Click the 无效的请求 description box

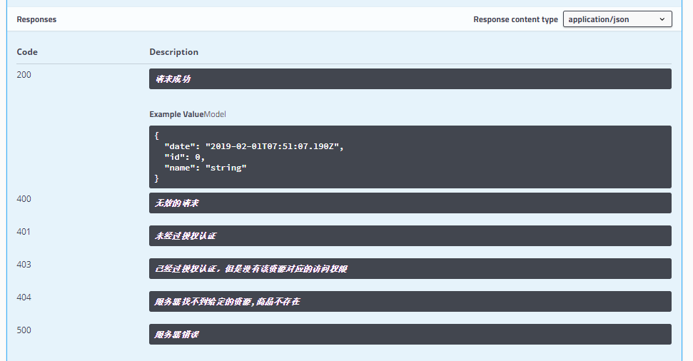[x=410, y=203]
